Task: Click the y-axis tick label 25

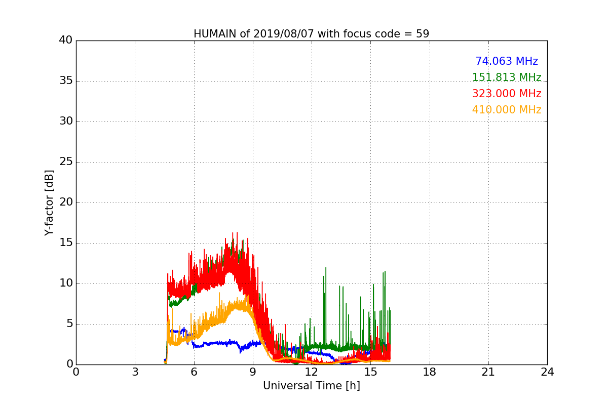Action: 66,162
